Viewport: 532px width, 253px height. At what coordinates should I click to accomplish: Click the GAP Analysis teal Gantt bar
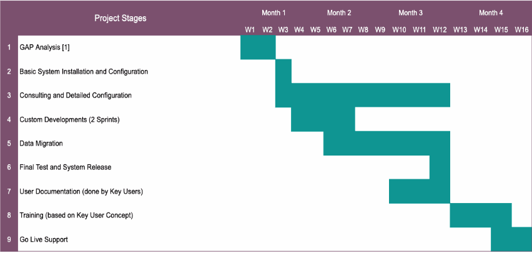(x=258, y=47)
